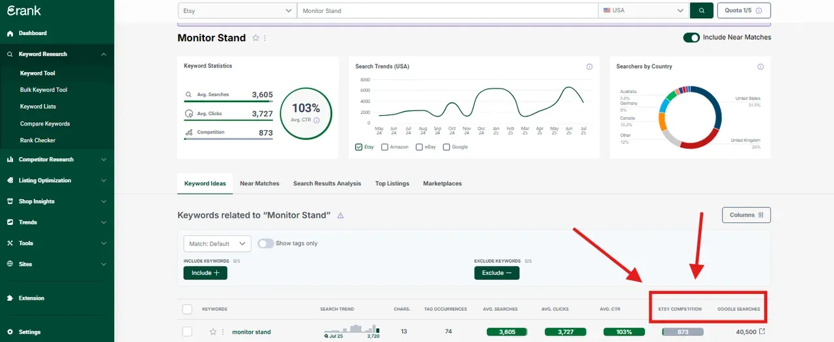Open Search Trends info icon
This screenshot has width=834, height=342.
point(589,67)
